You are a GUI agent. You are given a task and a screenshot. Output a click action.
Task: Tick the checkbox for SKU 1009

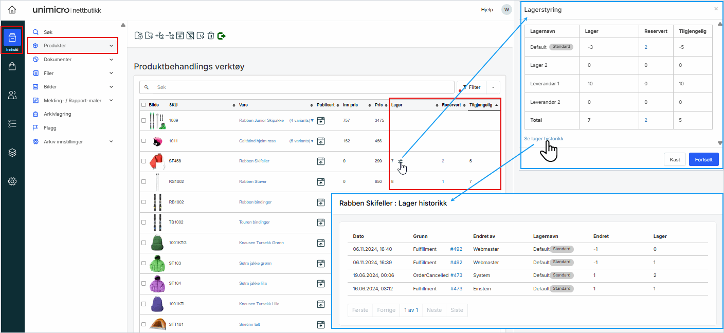(143, 121)
